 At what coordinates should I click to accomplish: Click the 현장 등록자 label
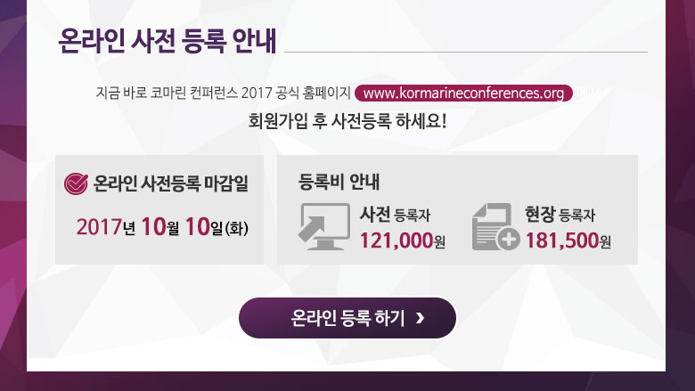tap(560, 215)
